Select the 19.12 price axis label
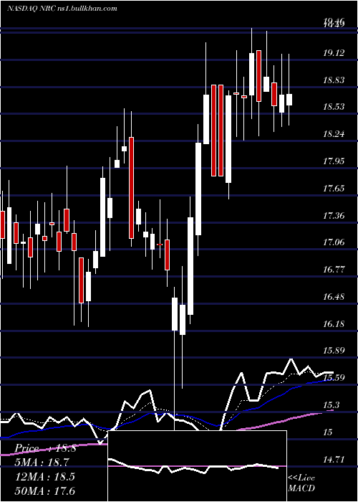Viewport: 358px width, 502px height. point(334,53)
